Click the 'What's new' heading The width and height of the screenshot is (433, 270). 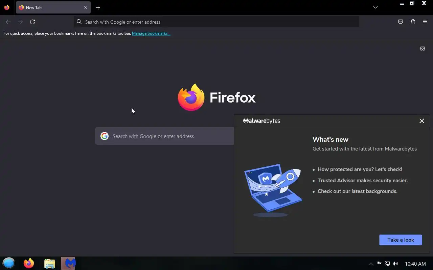tap(331, 139)
